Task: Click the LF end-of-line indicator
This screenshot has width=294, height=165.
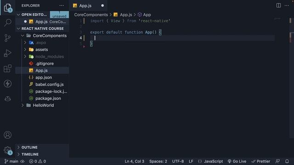Action: tap(191, 161)
